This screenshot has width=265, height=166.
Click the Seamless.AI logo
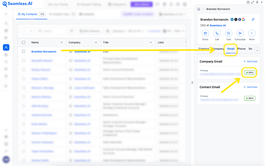pos(17,4)
